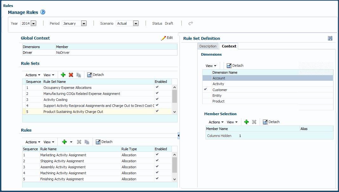Toggle Enabled check for Activity Costing

tap(157, 99)
